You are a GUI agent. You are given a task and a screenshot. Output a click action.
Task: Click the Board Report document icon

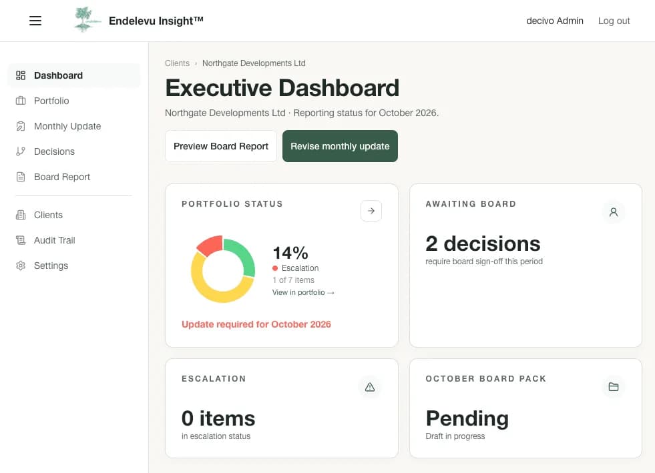[x=21, y=177]
